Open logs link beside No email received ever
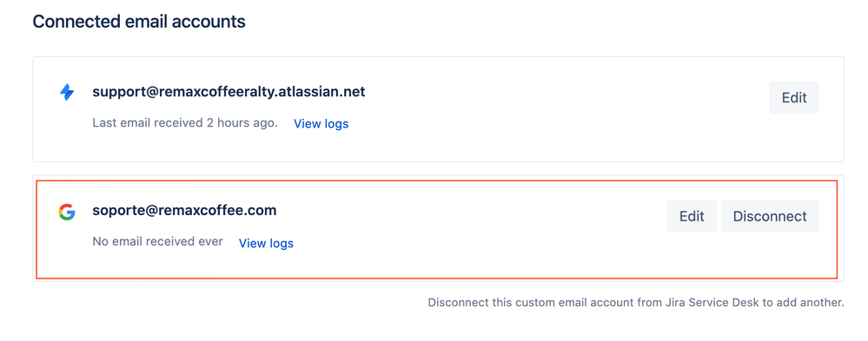The width and height of the screenshot is (868, 341). click(266, 243)
